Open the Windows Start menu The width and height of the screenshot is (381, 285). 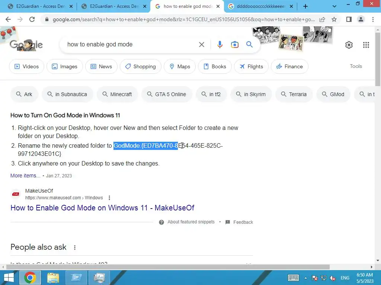point(9,278)
